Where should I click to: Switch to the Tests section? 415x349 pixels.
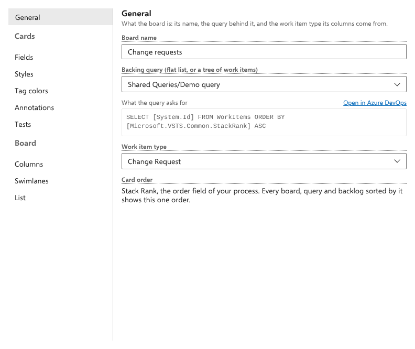[23, 124]
